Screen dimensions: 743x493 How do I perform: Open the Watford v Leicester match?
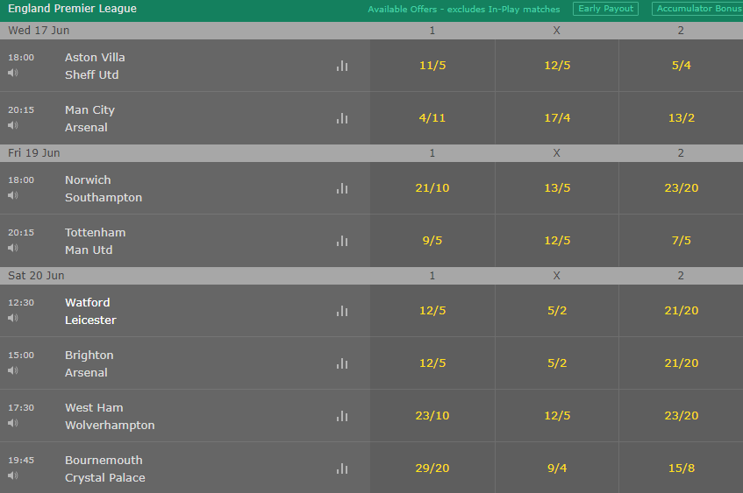(x=90, y=312)
